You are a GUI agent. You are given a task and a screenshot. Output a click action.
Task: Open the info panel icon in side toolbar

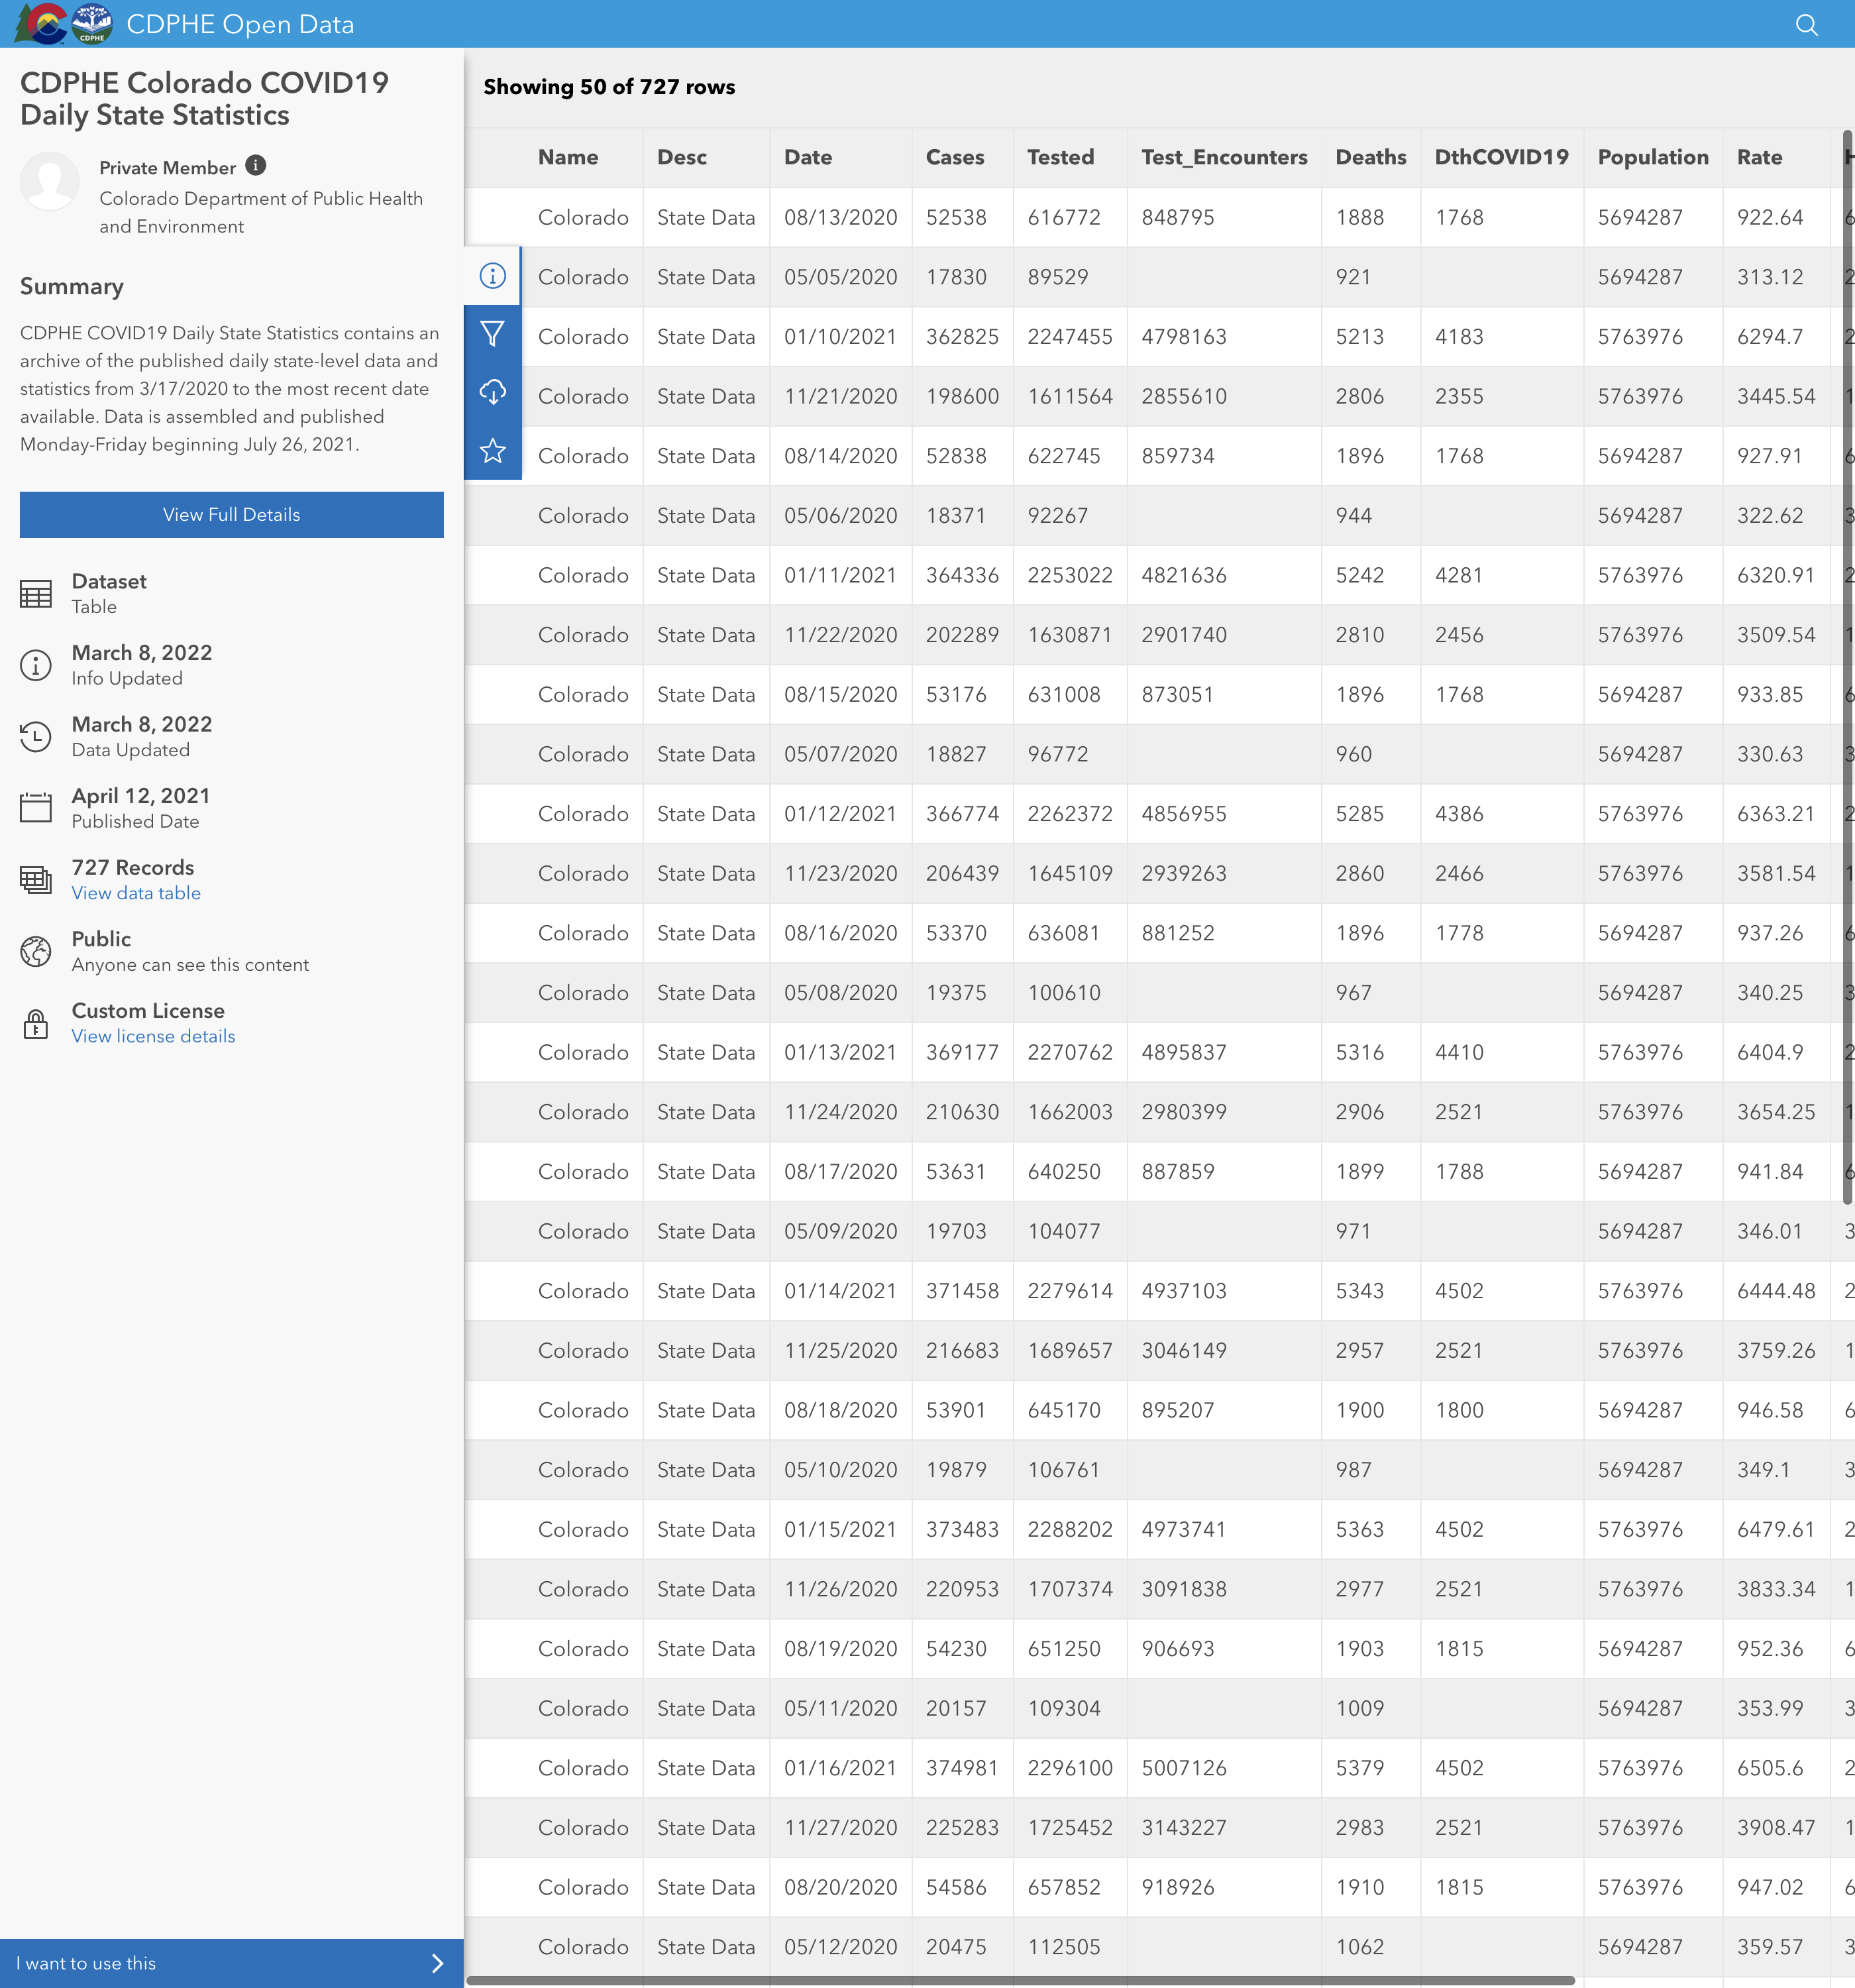pyautogui.click(x=493, y=276)
